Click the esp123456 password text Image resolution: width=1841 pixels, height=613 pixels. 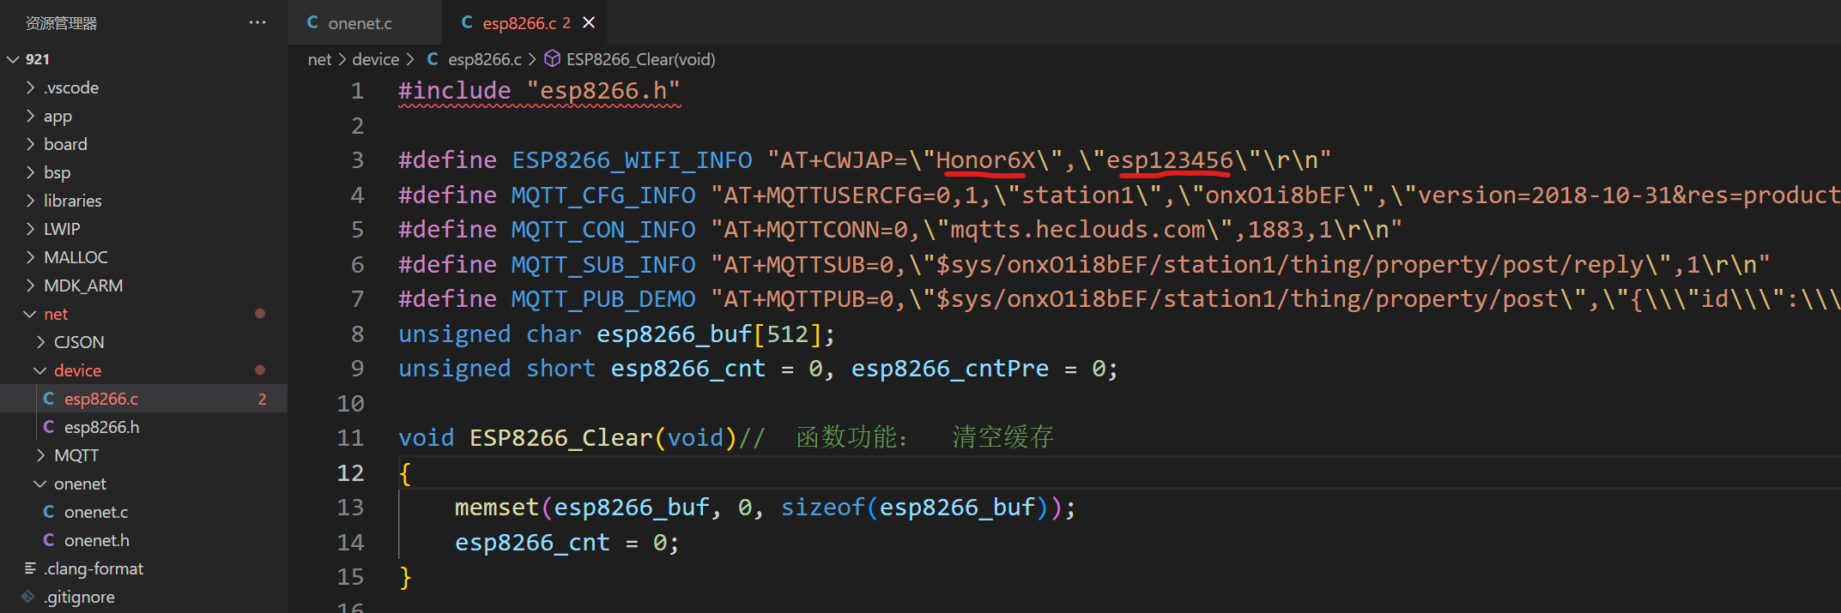coord(1170,160)
